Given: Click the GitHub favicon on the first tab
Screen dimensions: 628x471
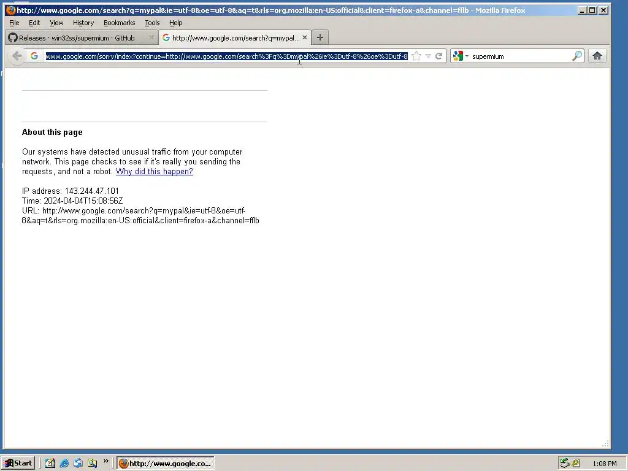Looking at the screenshot, I should click(x=13, y=37).
